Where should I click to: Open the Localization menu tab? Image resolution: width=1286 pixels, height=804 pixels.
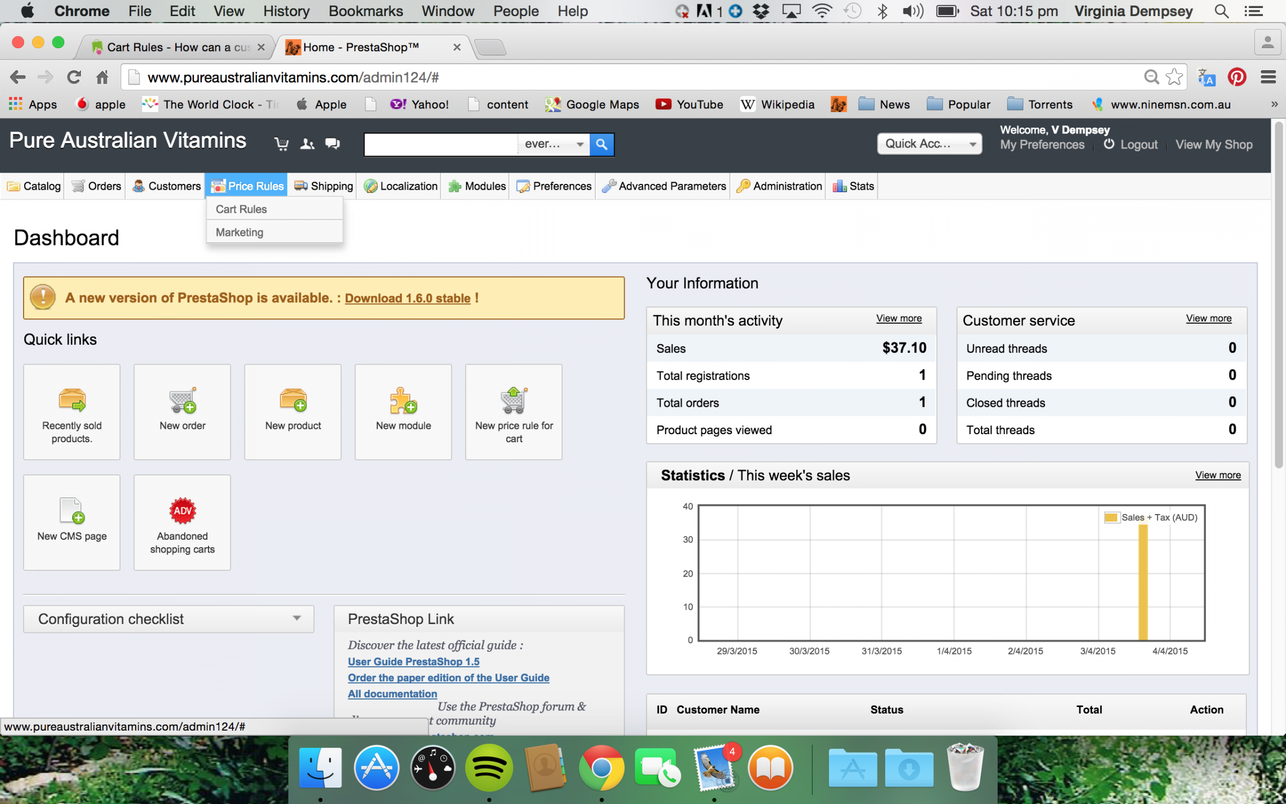[400, 186]
